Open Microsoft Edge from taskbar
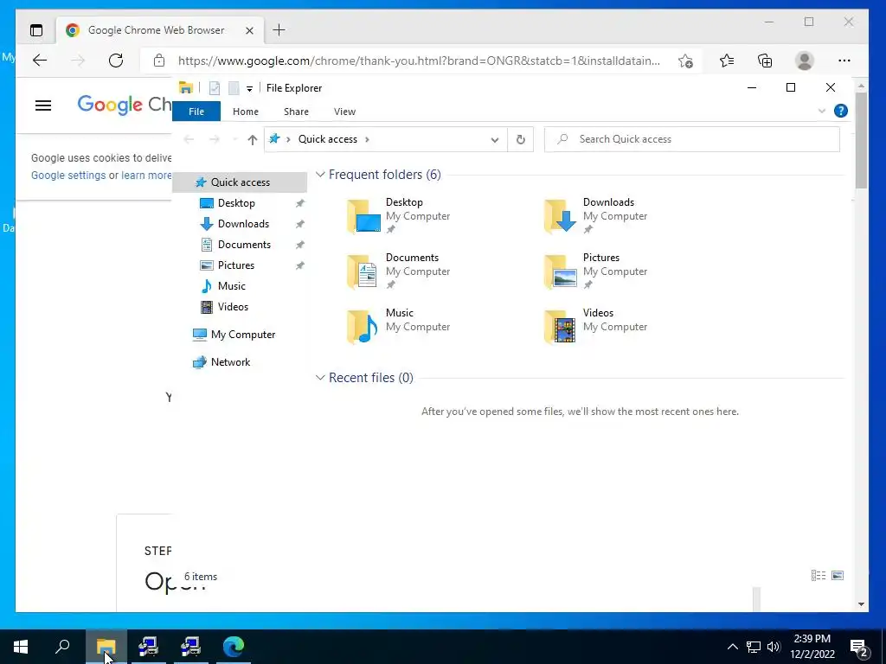 233,647
